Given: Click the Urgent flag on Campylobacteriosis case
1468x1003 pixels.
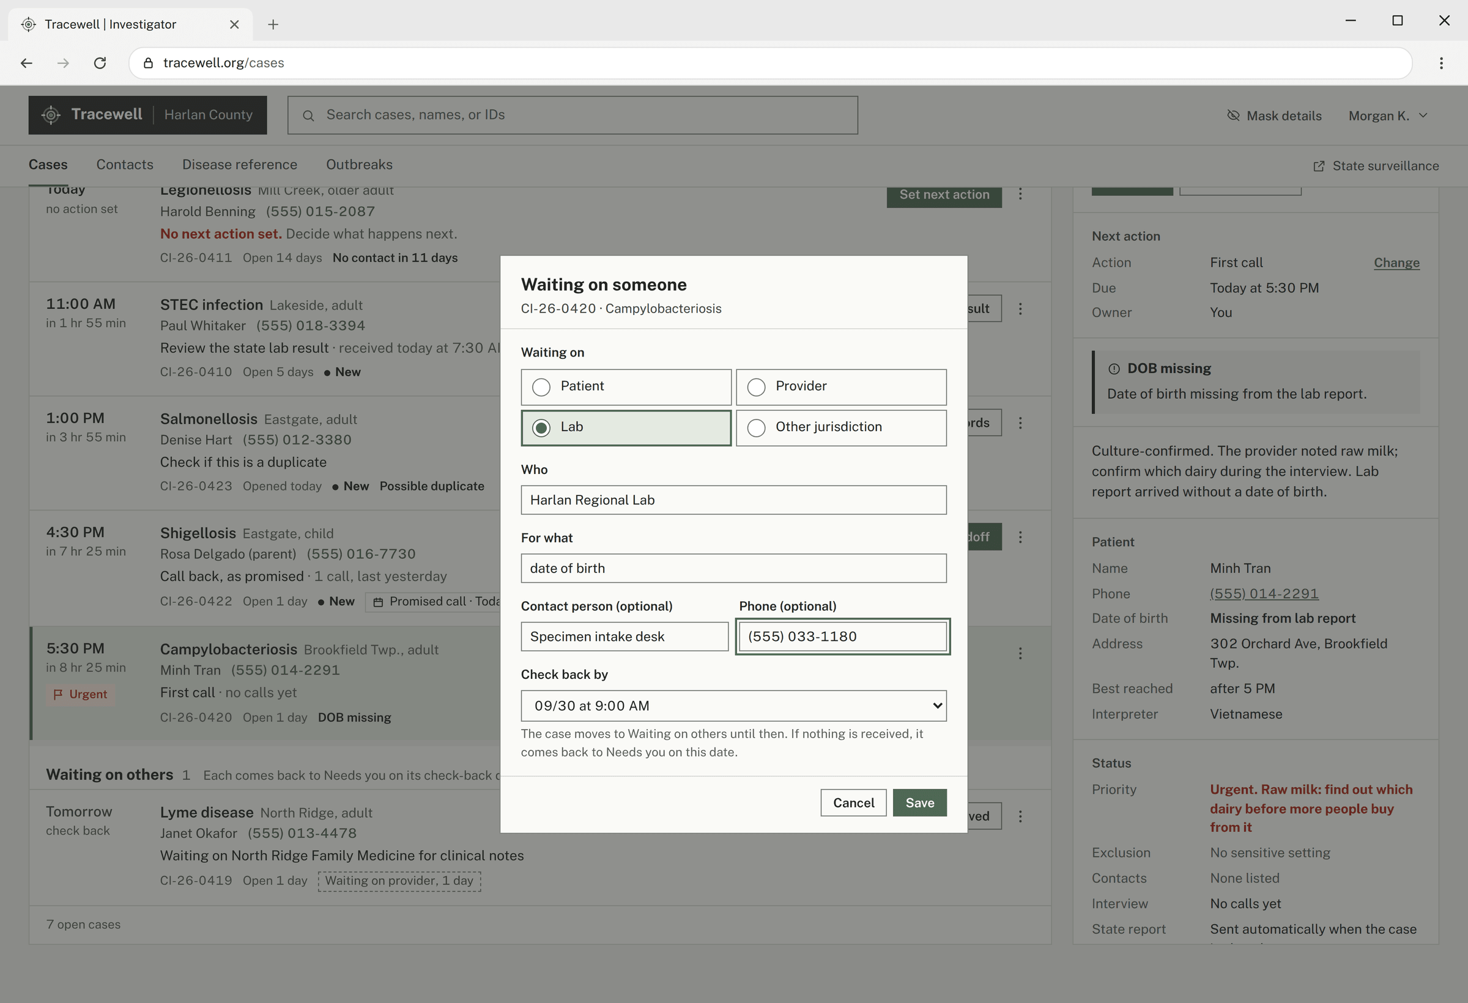Looking at the screenshot, I should (80, 694).
